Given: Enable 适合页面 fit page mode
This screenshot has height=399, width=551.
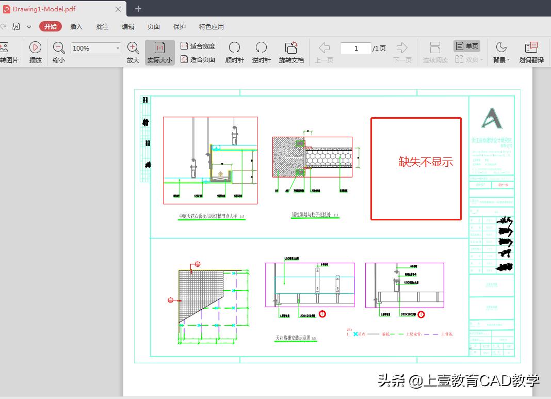Looking at the screenshot, I should pos(197,59).
